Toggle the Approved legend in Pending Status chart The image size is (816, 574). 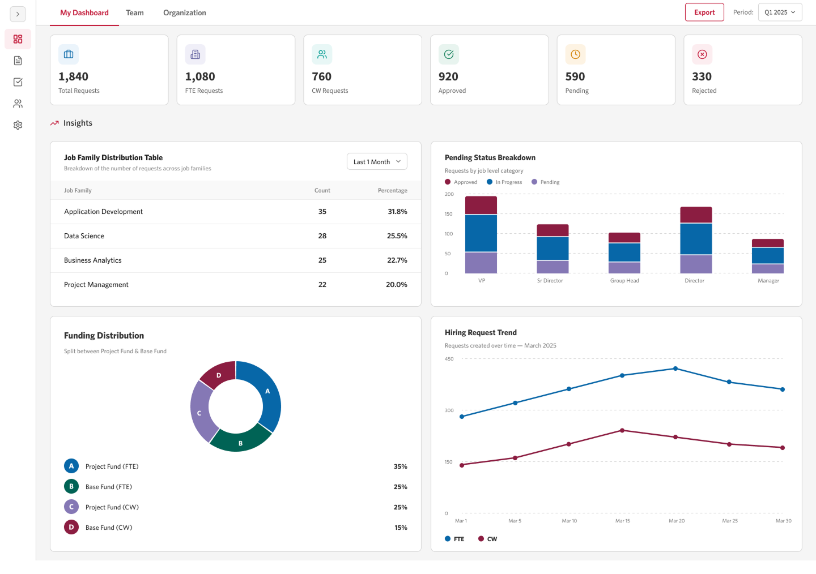pos(461,182)
